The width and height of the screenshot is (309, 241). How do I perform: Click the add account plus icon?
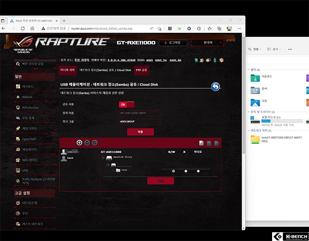click(79, 143)
